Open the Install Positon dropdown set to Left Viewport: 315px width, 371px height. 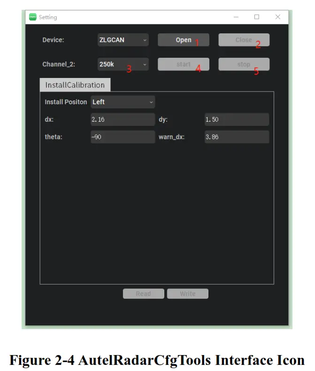[x=123, y=102]
